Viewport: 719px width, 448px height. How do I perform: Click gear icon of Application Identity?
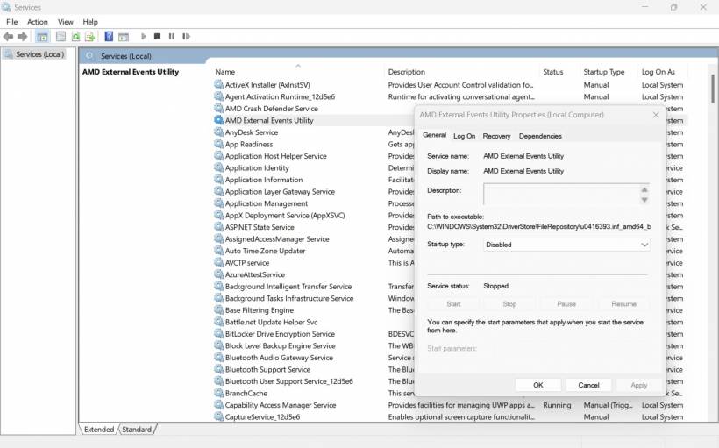tap(218, 167)
